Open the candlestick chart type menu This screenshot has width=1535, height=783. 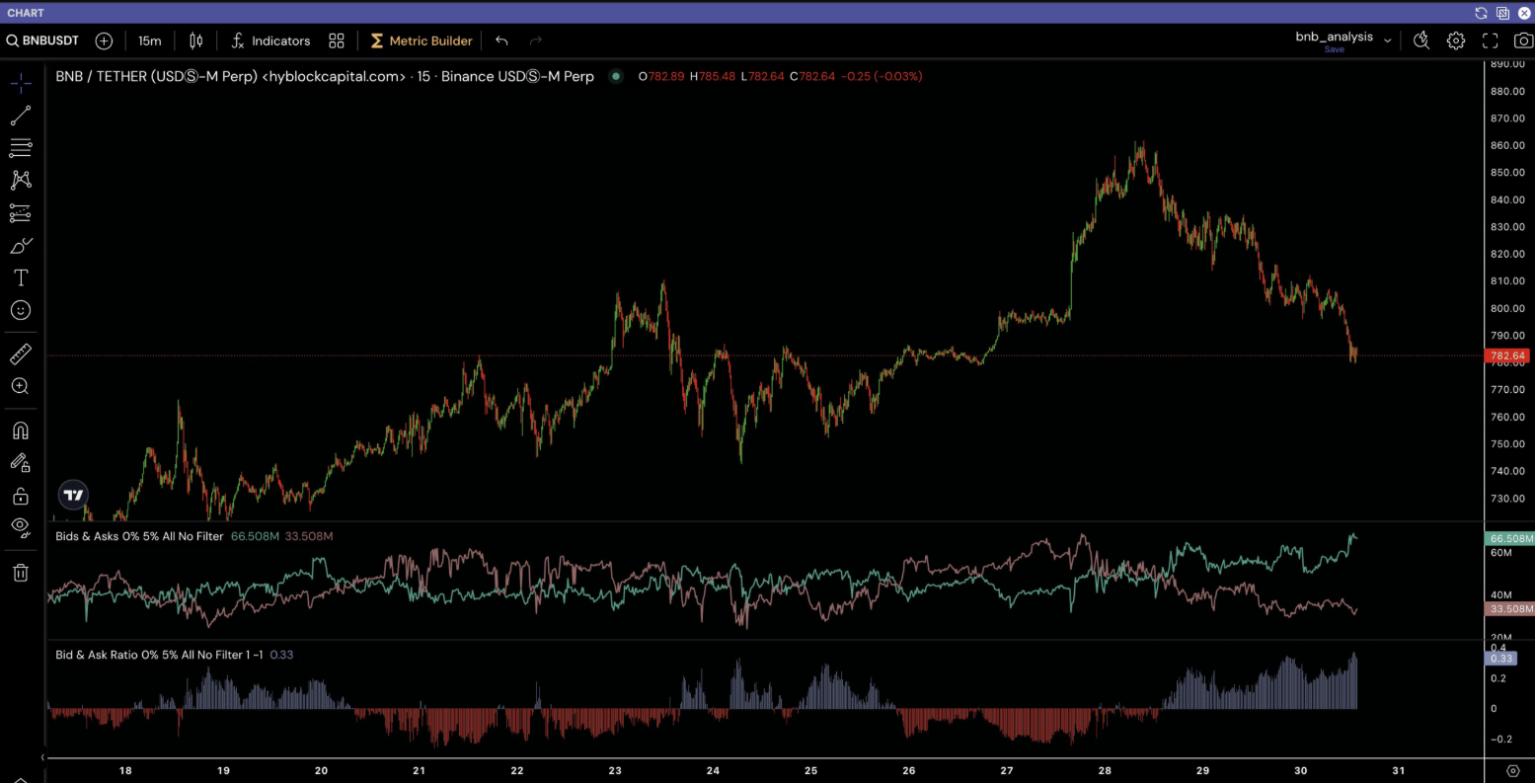196,40
